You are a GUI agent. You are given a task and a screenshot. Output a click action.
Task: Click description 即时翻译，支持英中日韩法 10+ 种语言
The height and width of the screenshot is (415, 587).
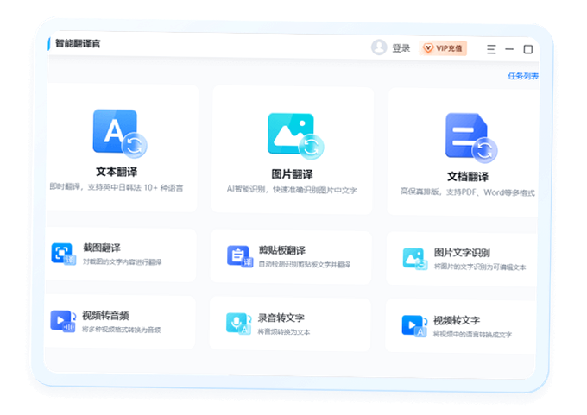tap(117, 187)
